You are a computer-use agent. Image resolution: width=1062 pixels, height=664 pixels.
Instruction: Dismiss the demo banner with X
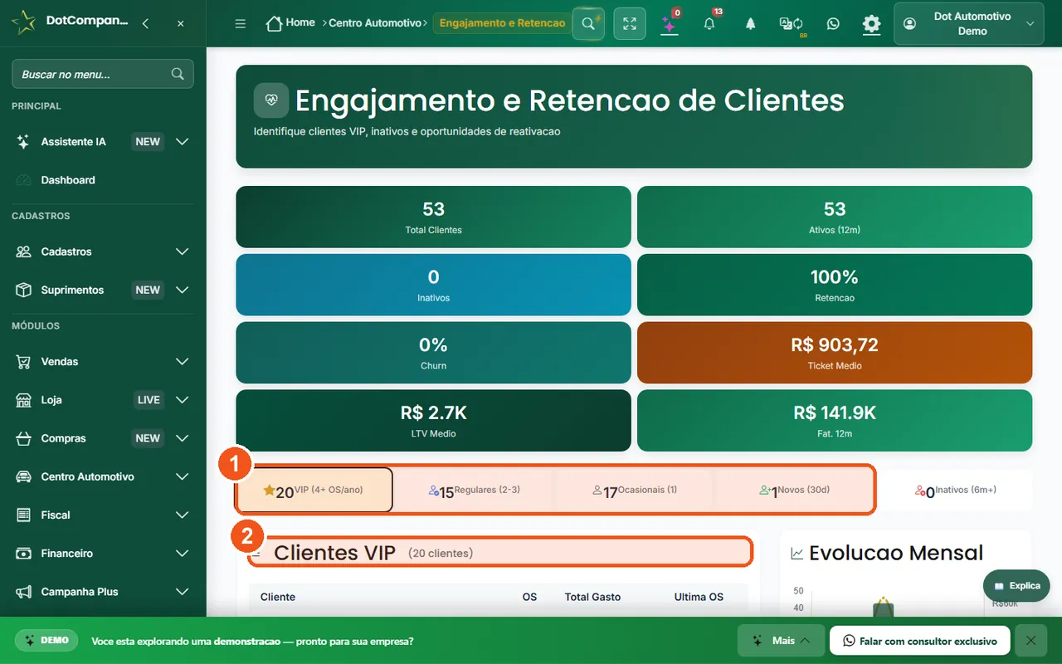(1030, 641)
